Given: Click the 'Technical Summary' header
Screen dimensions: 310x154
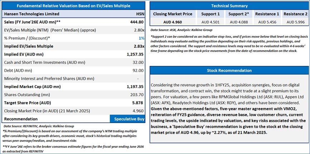Looking at the screenshot, I should coord(229,6).
